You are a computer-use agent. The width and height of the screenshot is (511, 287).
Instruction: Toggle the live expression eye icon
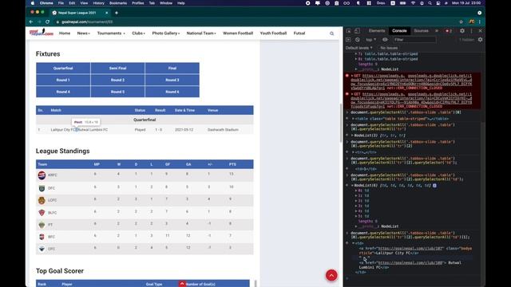coord(385,40)
